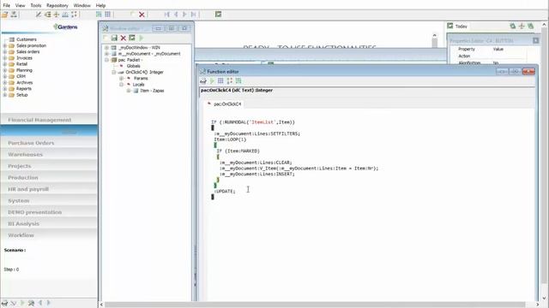Screen dimensions: 549x308
Task: Click the open-folder icon in main toolbar
Action: tap(5, 15)
